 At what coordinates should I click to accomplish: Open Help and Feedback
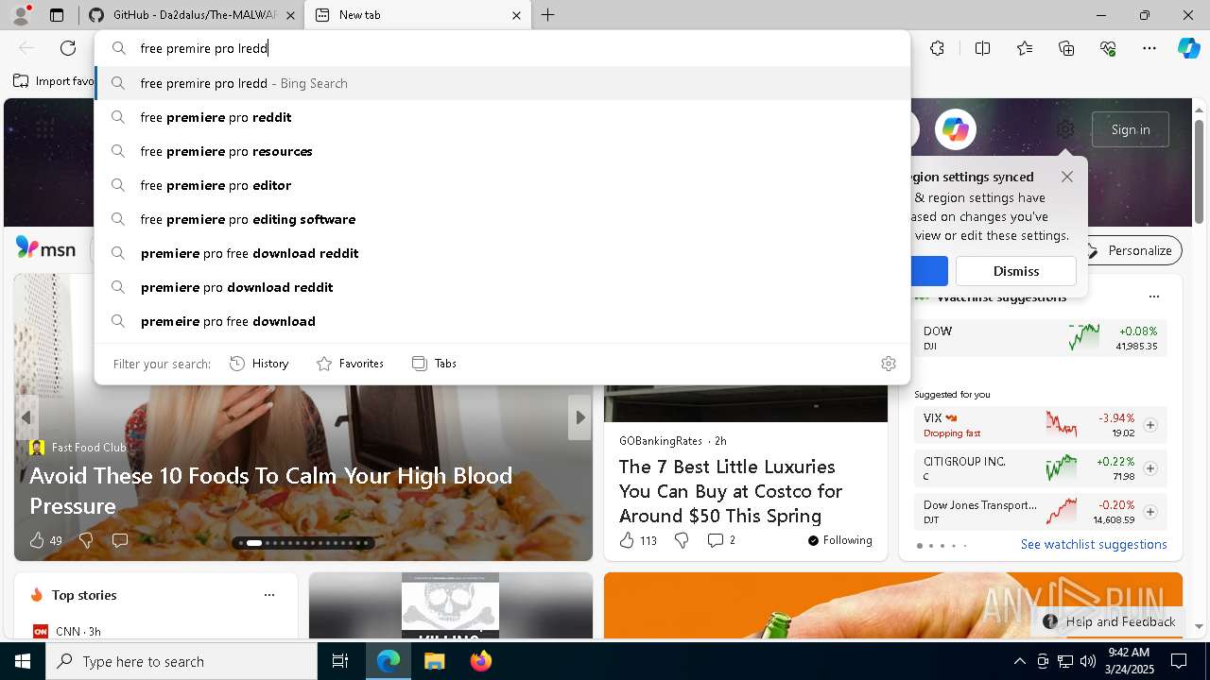(1110, 621)
